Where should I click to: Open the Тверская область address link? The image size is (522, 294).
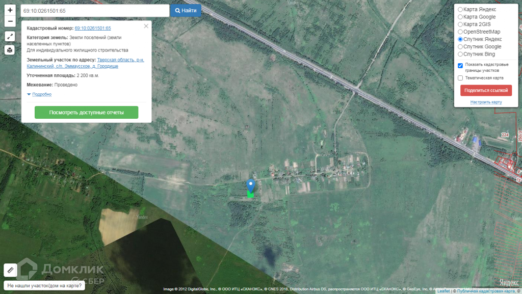[86, 63]
